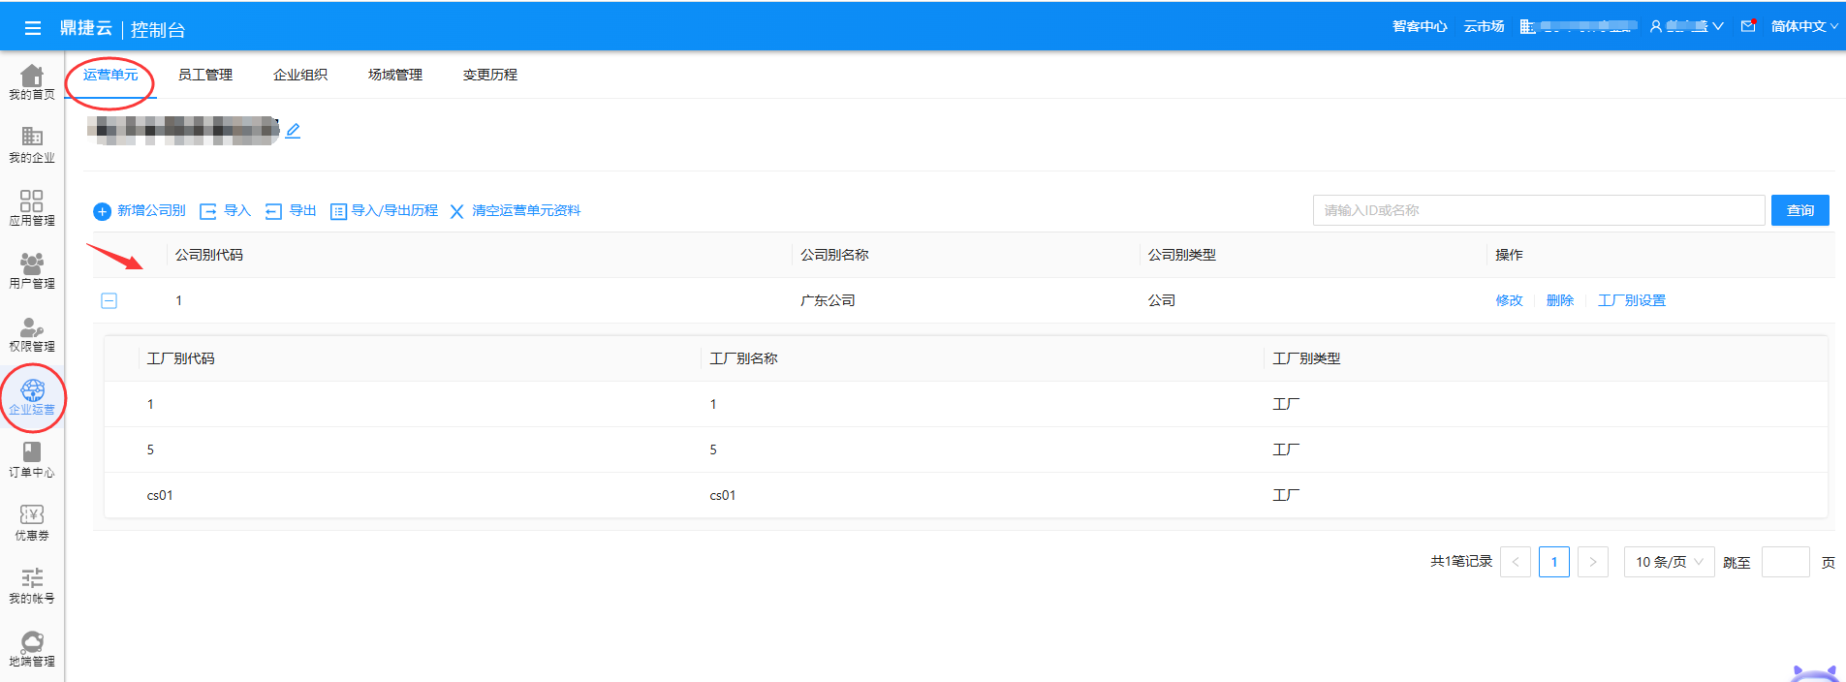
Task: Click the 查询 search button
Action: click(1799, 210)
